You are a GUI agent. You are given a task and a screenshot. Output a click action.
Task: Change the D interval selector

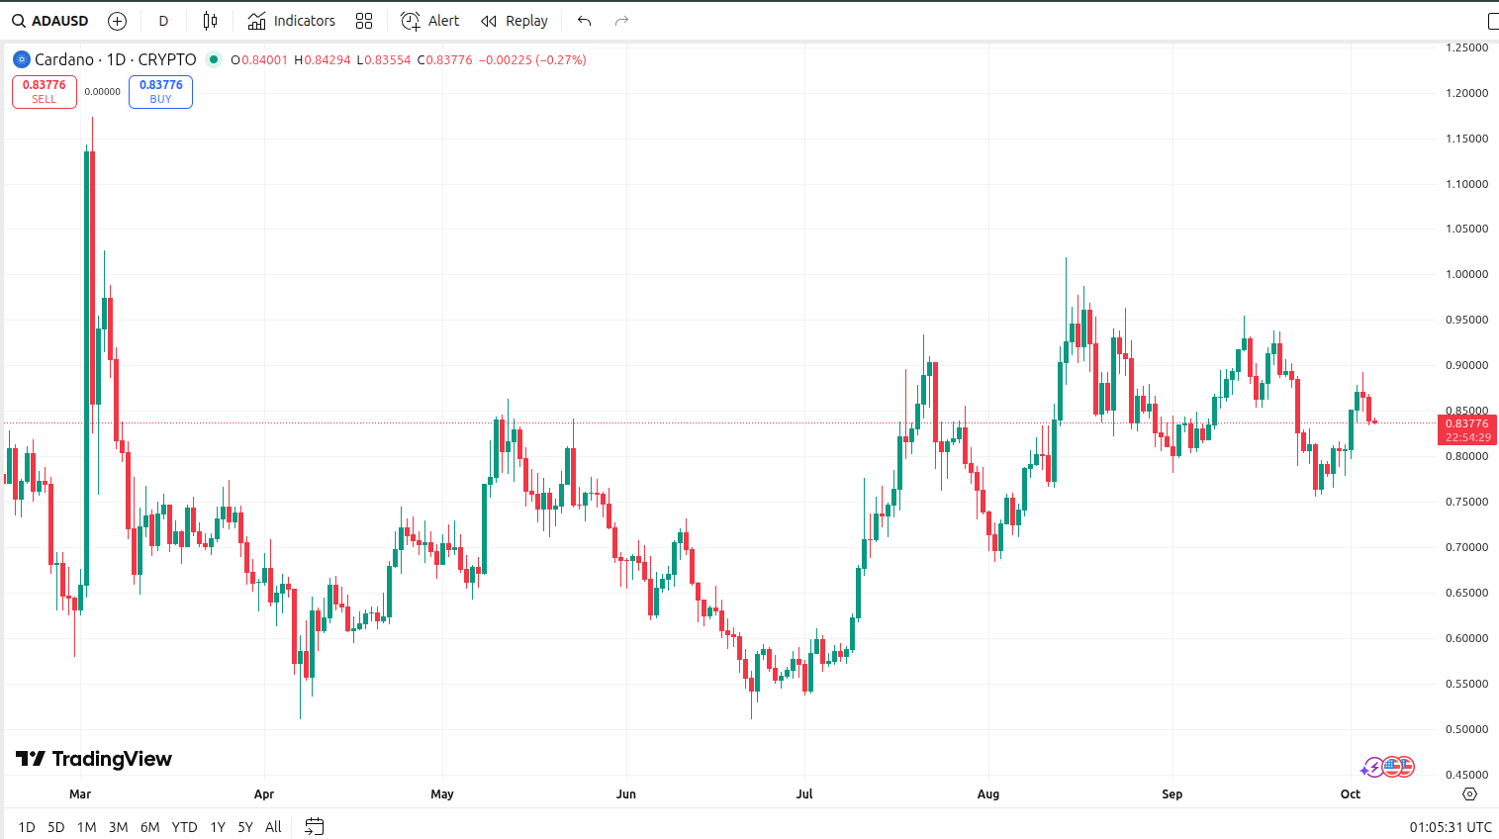[x=163, y=21]
